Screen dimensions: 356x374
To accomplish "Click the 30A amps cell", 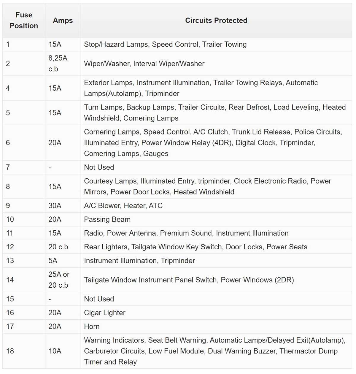I will 63,206.
